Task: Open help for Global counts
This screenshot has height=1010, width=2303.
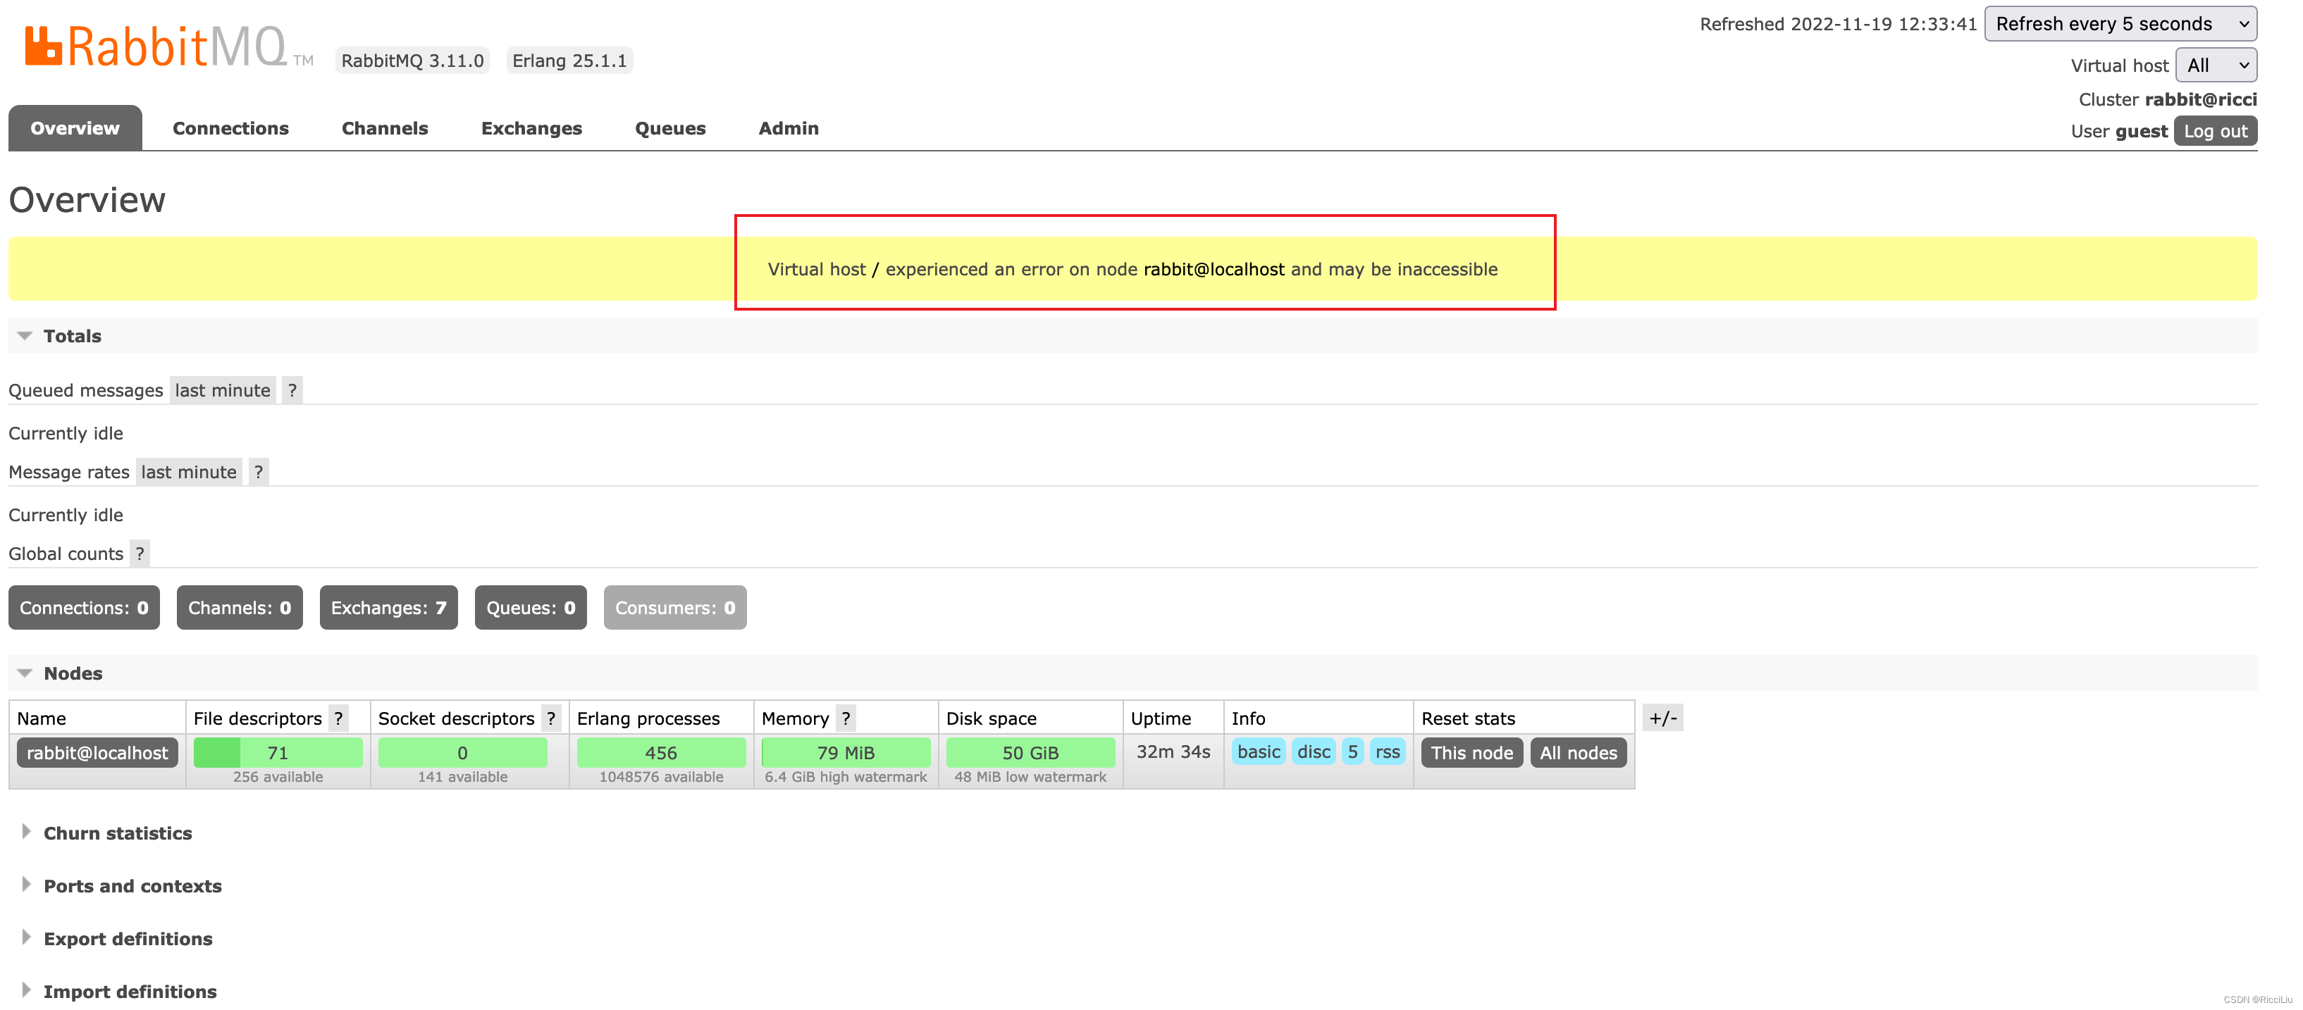Action: tap(140, 554)
